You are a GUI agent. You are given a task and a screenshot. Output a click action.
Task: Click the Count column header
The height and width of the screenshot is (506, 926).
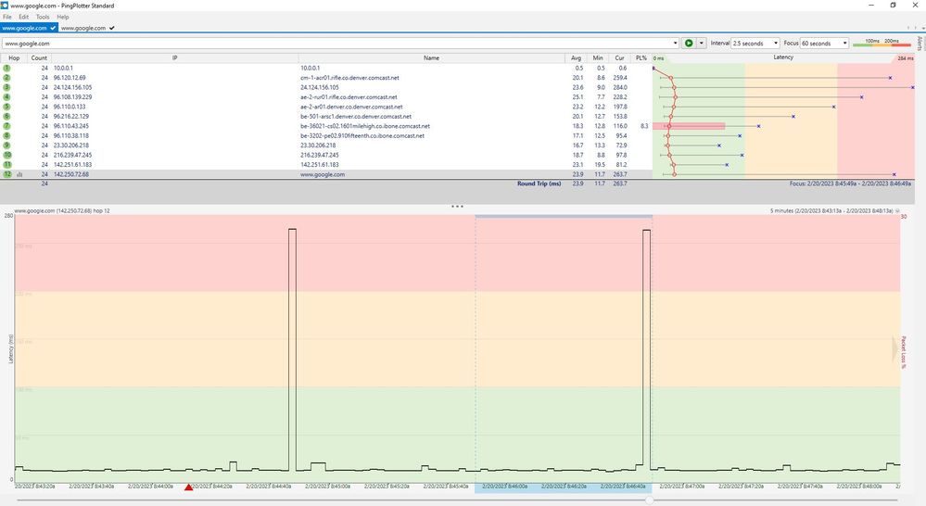(39, 57)
